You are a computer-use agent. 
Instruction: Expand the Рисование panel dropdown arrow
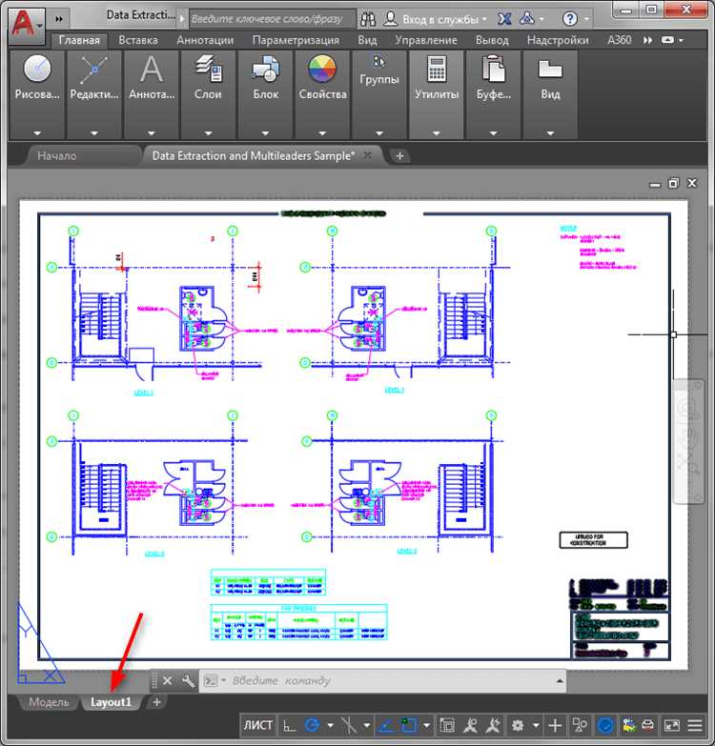point(37,133)
